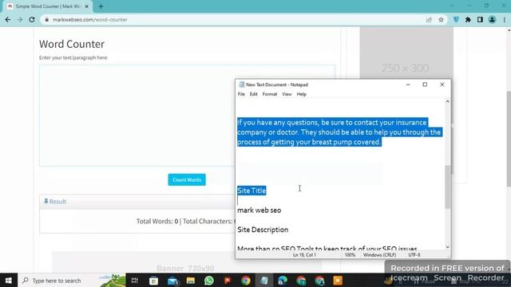Click 'Site Description' line in Notepad
The height and width of the screenshot is (287, 511).
pyautogui.click(x=263, y=230)
